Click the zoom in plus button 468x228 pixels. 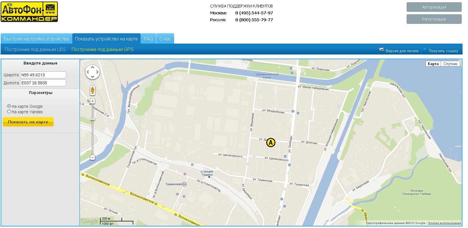click(93, 101)
